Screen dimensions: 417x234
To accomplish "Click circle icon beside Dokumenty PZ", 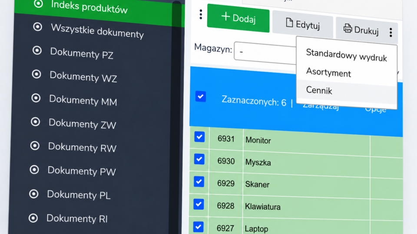I will (x=37, y=50).
